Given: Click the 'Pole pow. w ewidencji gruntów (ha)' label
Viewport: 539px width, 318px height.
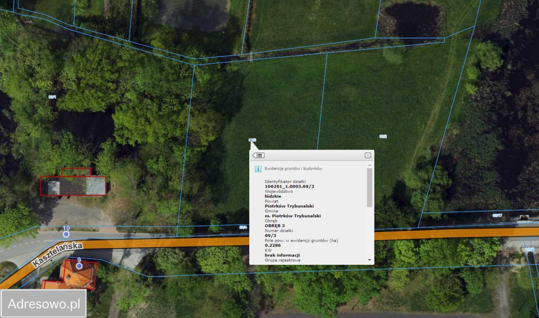Looking at the screenshot, I should (302, 240).
